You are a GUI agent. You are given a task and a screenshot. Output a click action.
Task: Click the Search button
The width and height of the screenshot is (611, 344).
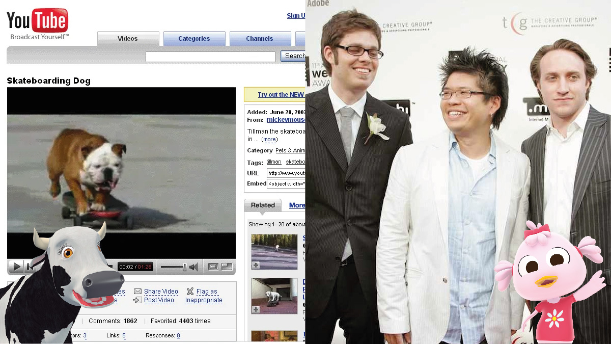tap(293, 56)
